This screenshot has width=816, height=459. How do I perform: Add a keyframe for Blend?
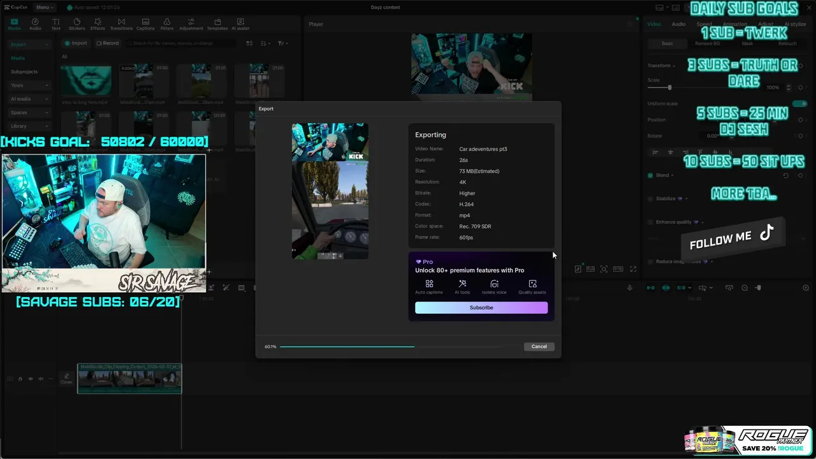(801, 175)
